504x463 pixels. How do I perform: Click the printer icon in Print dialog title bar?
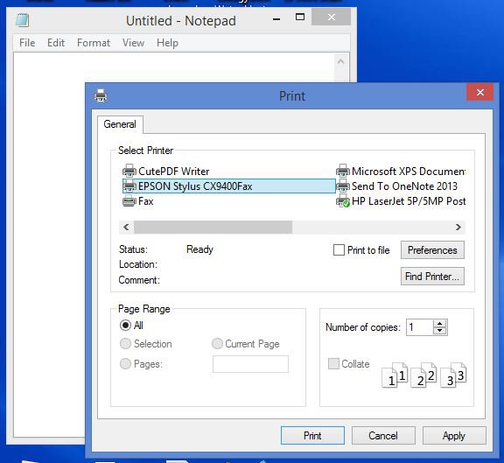[101, 95]
